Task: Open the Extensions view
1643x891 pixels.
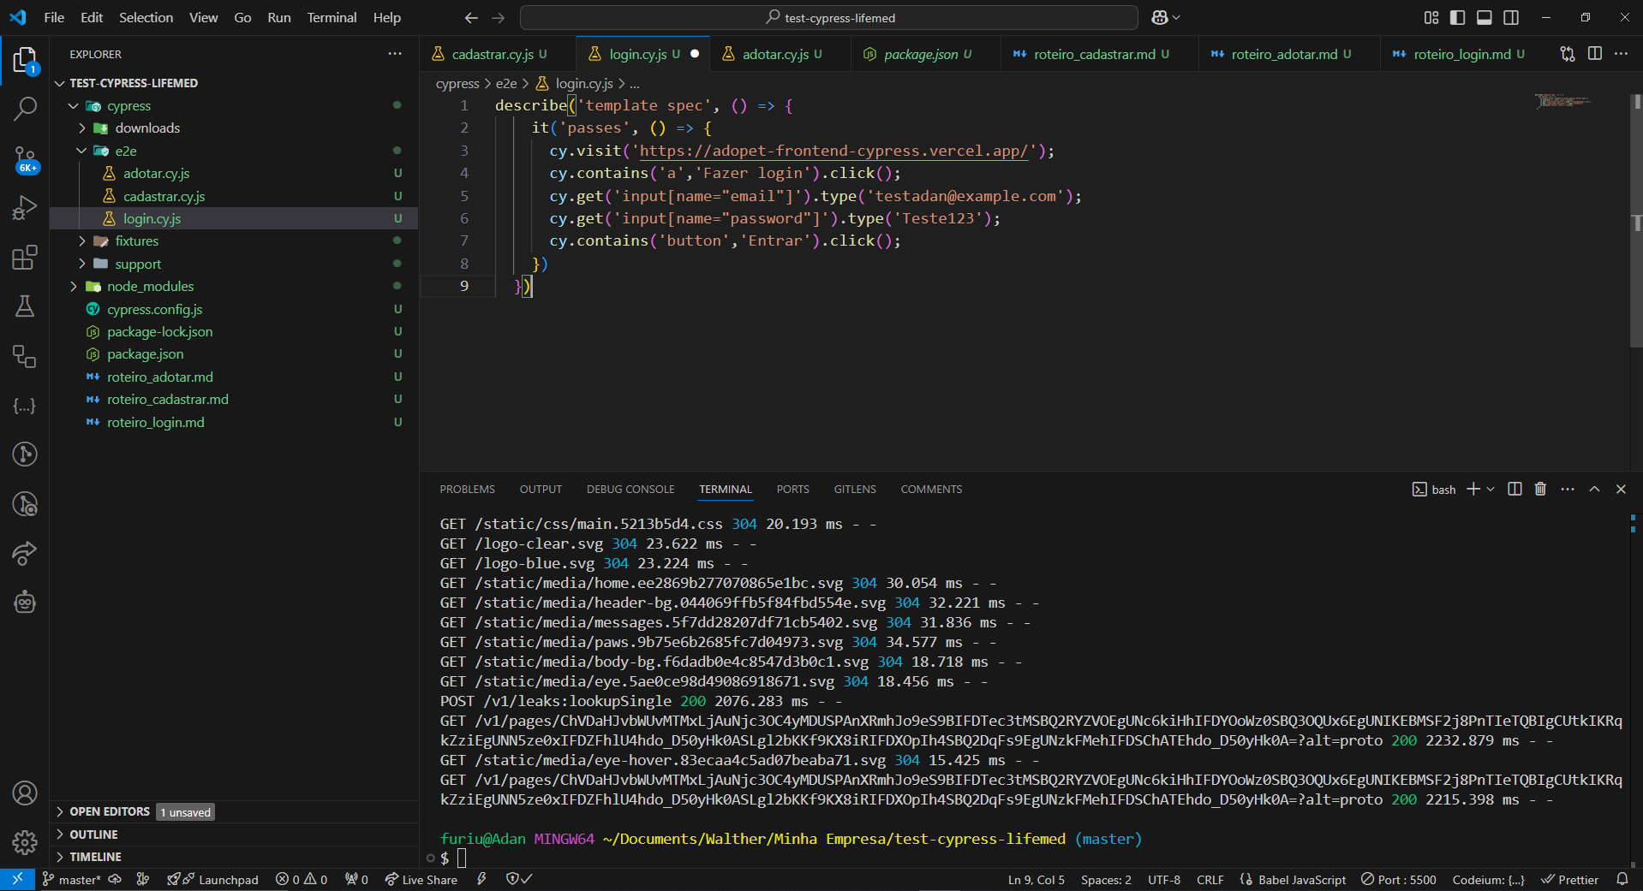Action: click(x=25, y=258)
